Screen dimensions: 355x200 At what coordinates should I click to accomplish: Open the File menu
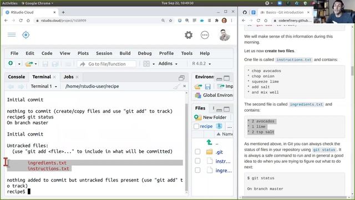14,53
